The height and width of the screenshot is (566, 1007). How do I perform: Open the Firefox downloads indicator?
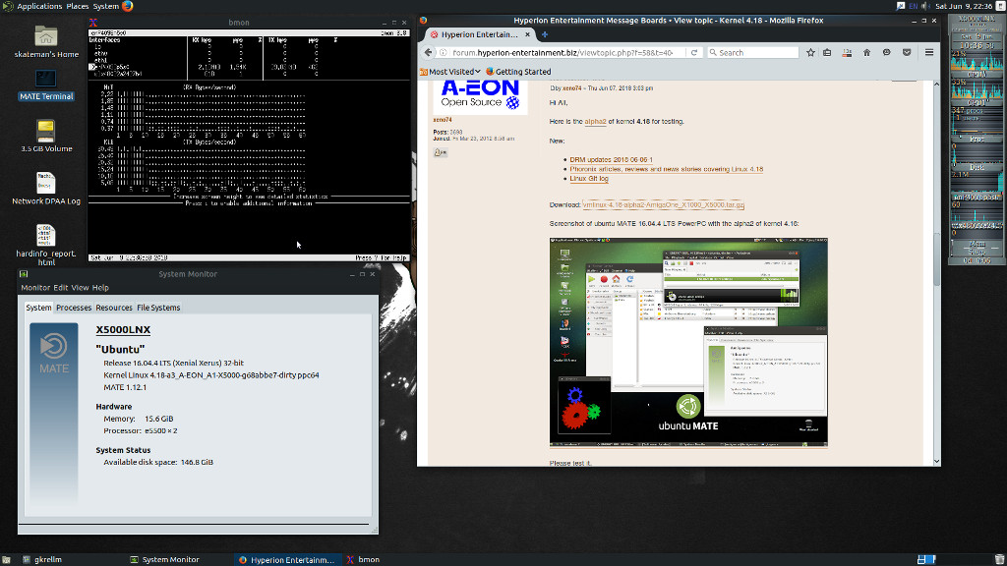847,53
